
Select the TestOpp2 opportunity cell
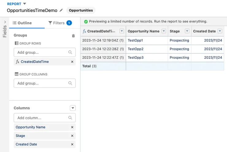136,49
